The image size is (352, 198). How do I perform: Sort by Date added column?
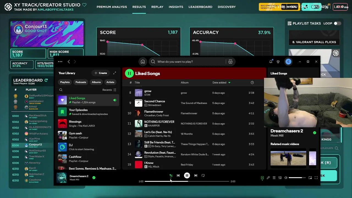[x=221, y=82]
